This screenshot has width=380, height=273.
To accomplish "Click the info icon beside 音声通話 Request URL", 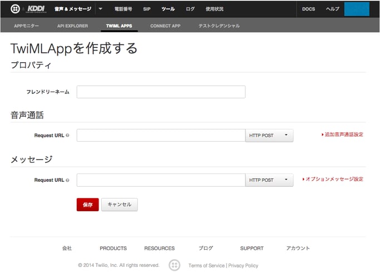I will click(67, 135).
